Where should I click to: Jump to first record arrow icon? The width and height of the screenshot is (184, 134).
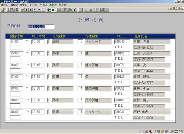[x=27, y=10]
